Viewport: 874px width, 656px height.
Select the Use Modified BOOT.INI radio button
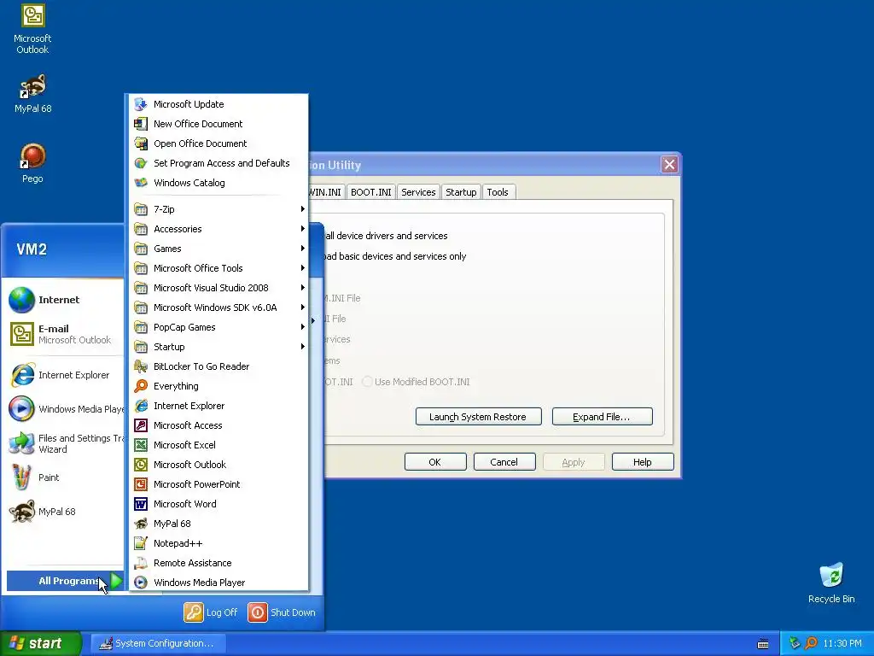coord(367,382)
